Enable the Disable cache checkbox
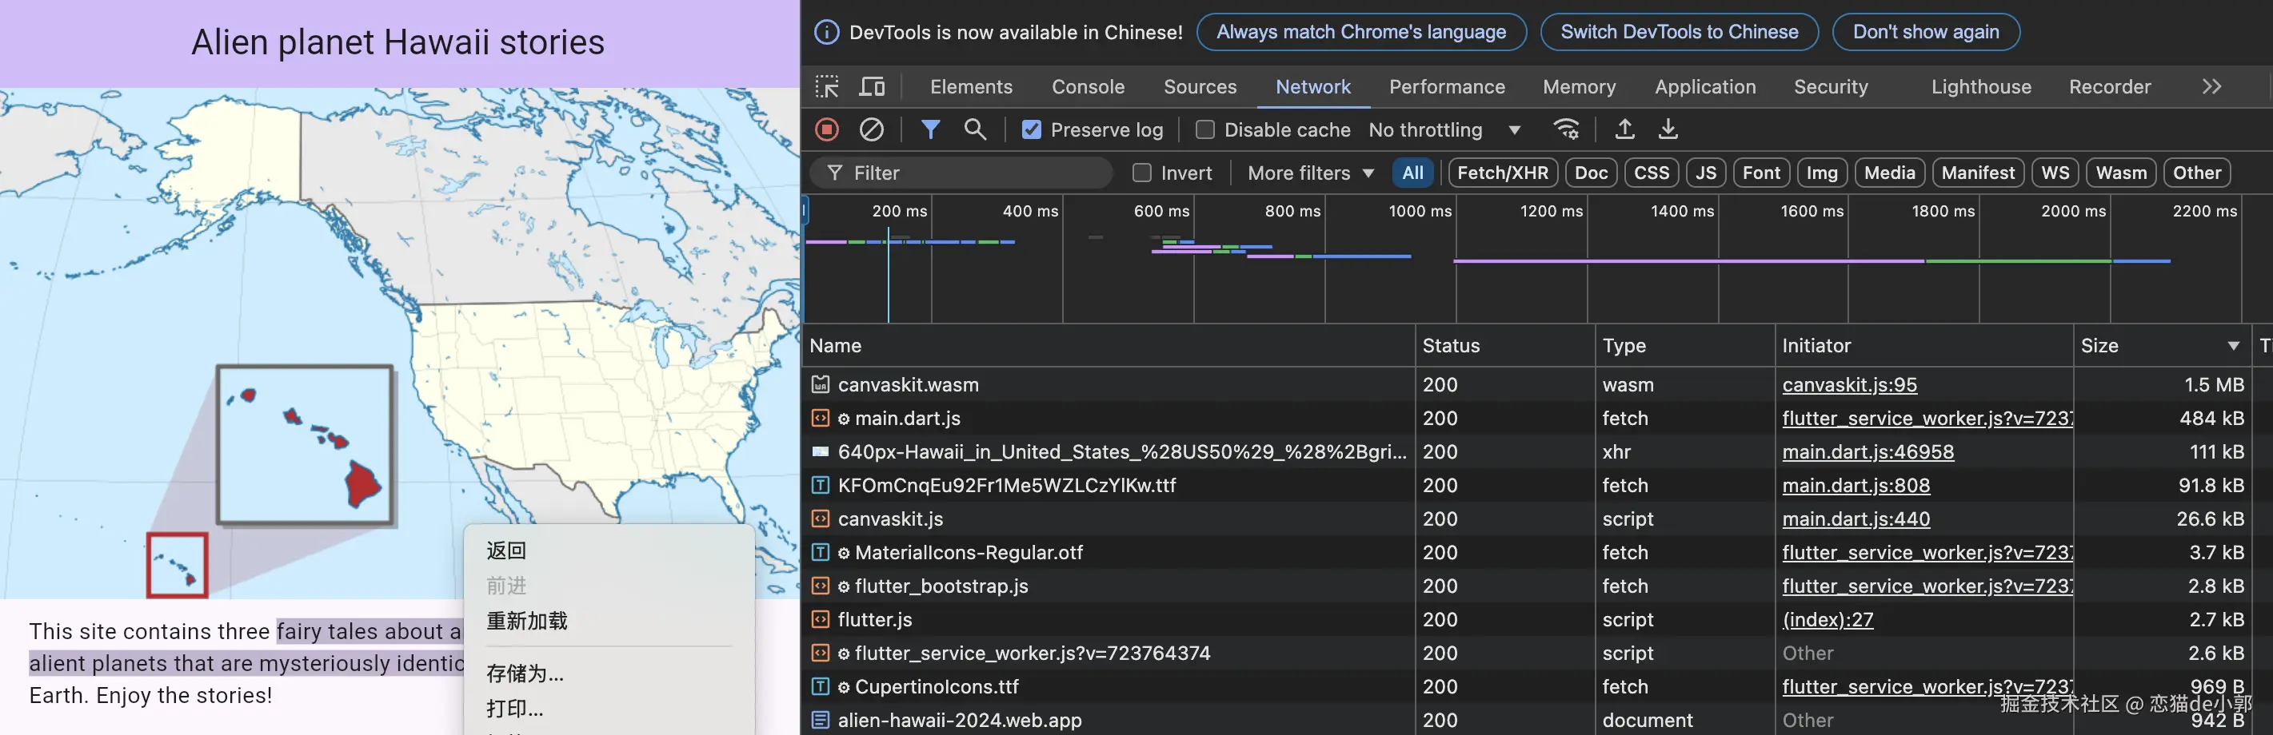The height and width of the screenshot is (735, 2273). pos(1204,129)
